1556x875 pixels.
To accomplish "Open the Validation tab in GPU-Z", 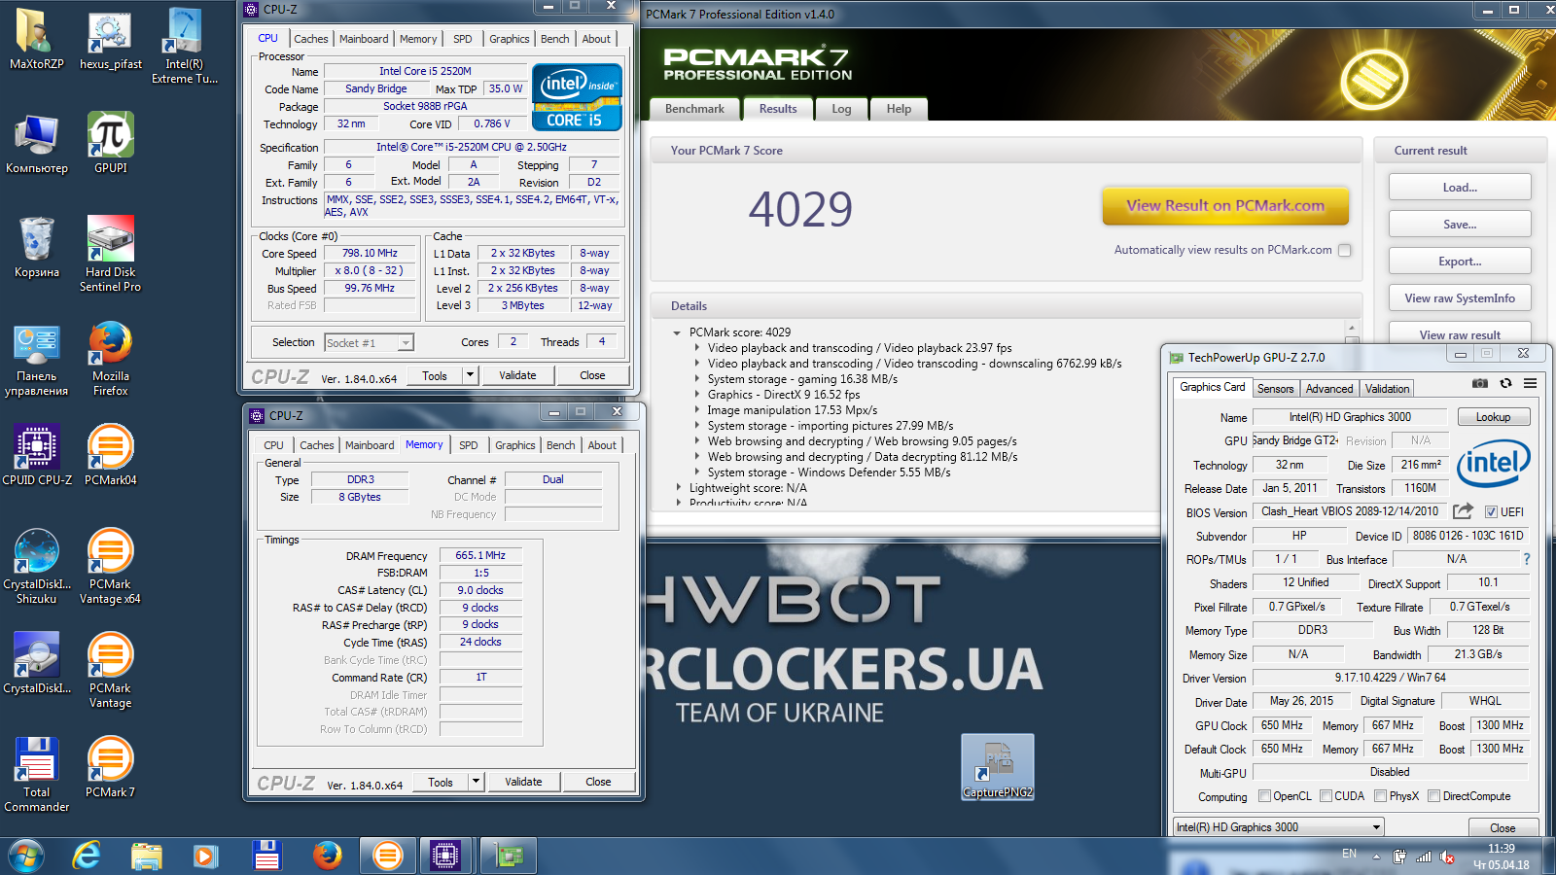I will (x=1387, y=389).
